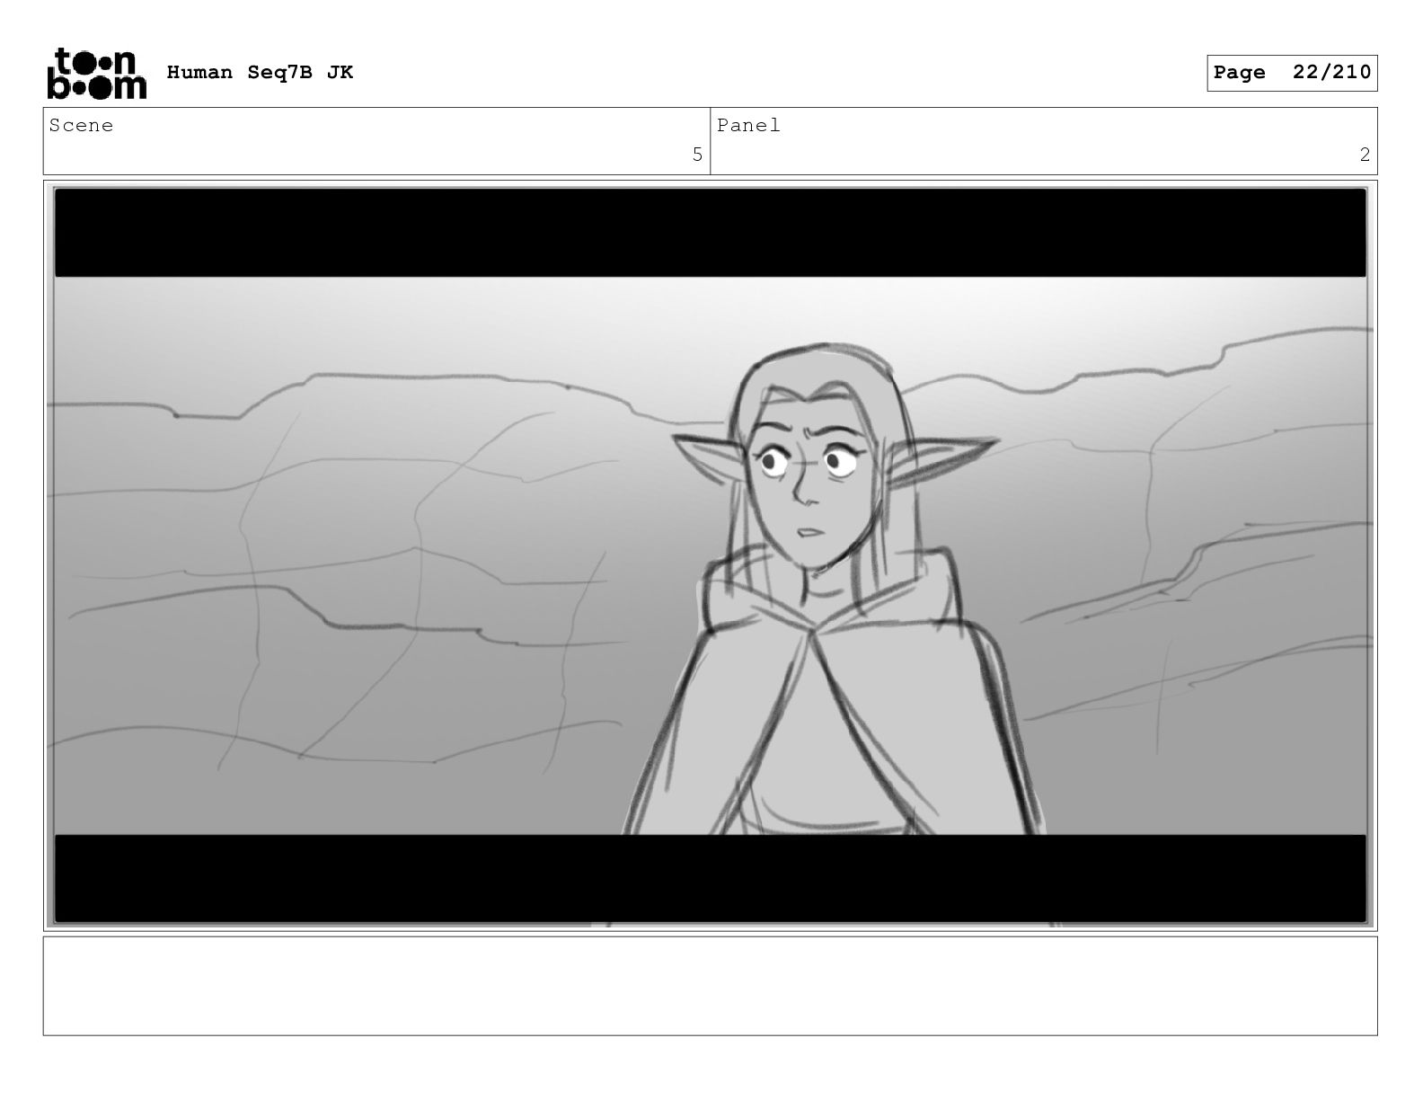Click the Toon Boom logo
The height and width of the screenshot is (1100, 1423).
96,73
